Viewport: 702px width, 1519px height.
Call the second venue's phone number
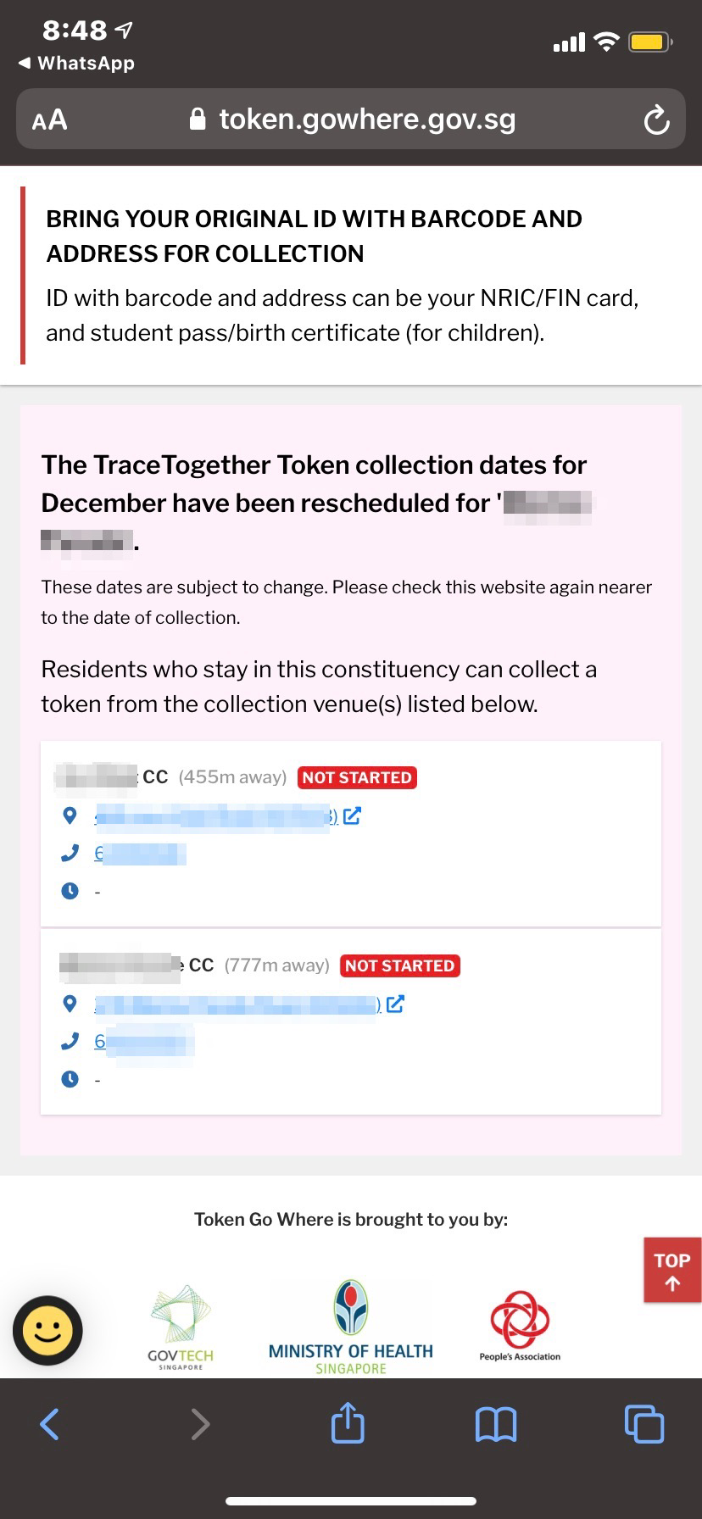[x=144, y=1042]
